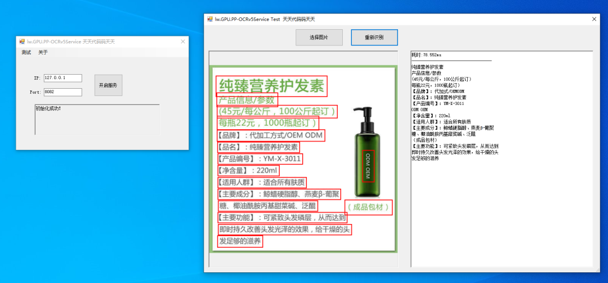
Task: Open the 关于 menu in service window
Action: pyautogui.click(x=43, y=53)
